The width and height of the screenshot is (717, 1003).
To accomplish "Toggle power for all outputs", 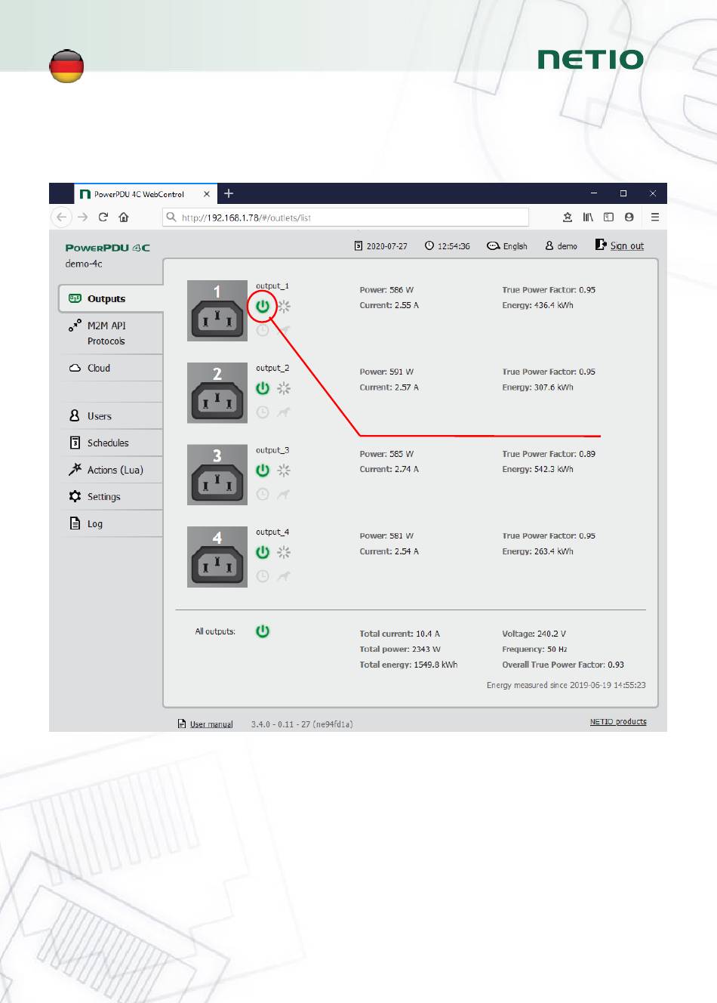I will pyautogui.click(x=263, y=631).
